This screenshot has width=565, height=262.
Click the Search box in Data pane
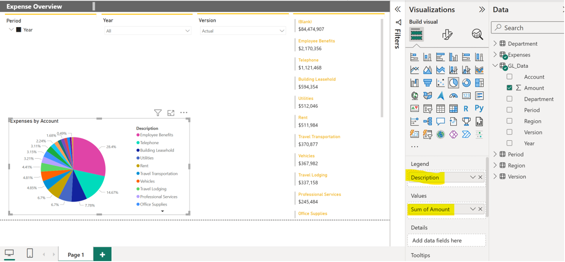(x=527, y=28)
